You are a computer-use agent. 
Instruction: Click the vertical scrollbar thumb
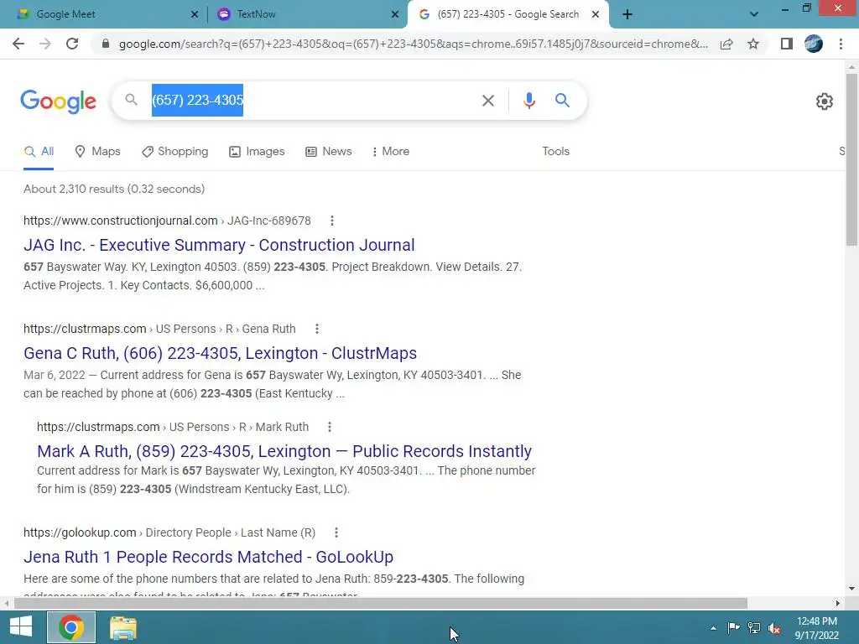(851, 160)
